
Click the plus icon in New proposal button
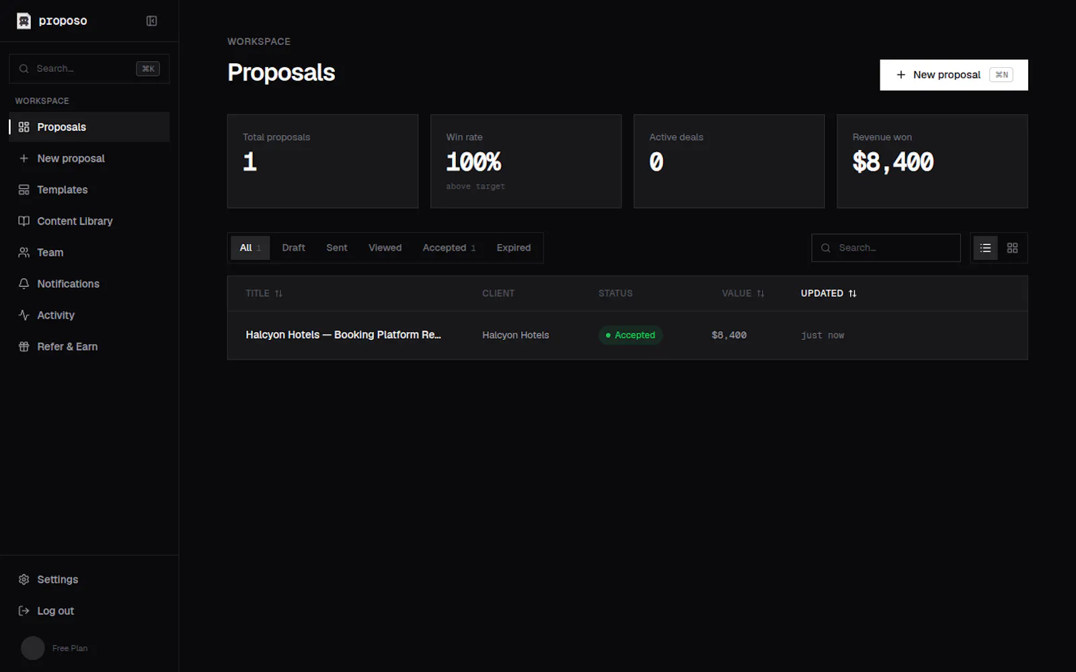tap(901, 75)
